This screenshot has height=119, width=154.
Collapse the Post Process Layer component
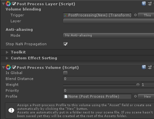coord(3,4)
